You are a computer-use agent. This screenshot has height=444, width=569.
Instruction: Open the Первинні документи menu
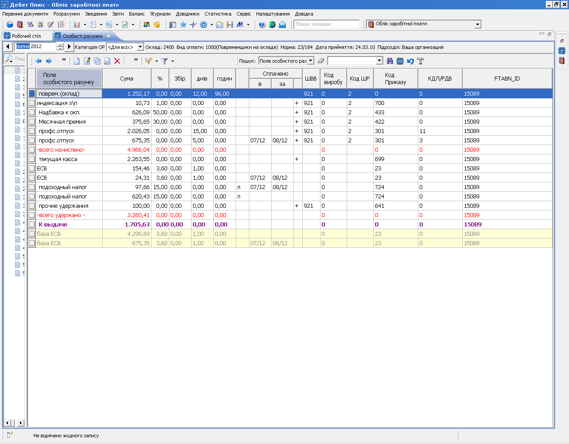[25, 14]
